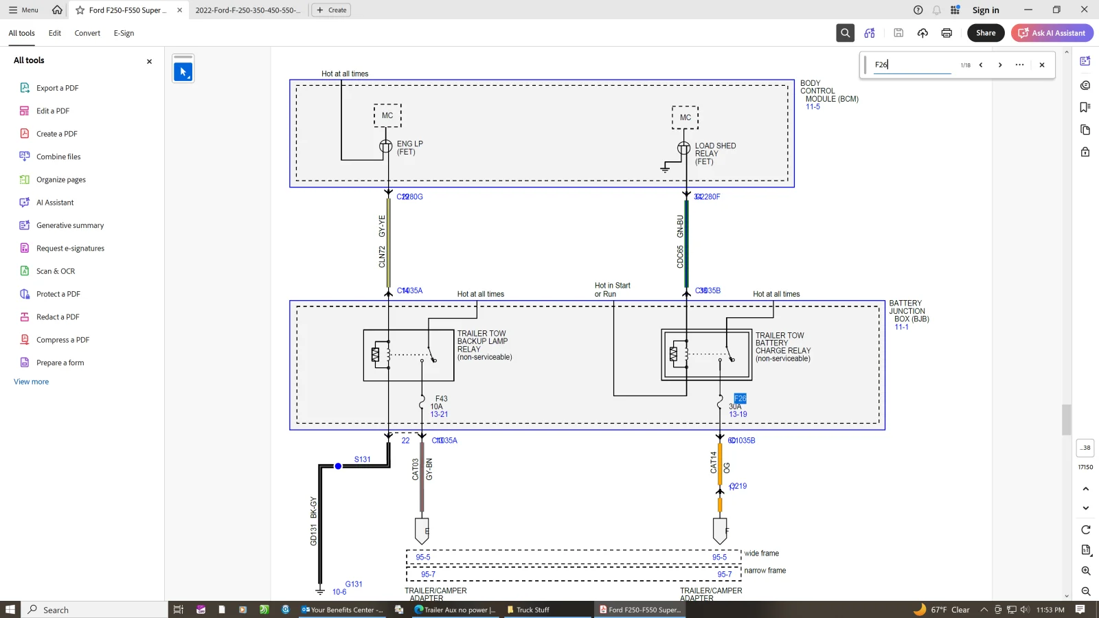Click the Share button

pos(986,33)
